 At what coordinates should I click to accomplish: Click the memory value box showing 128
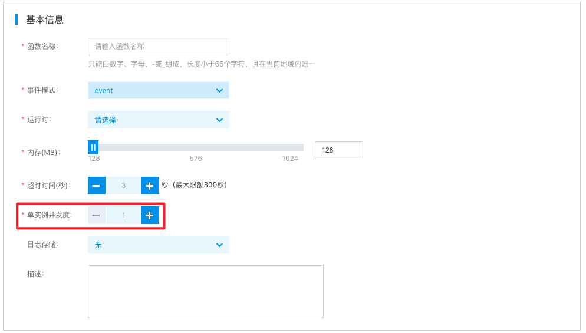point(338,150)
